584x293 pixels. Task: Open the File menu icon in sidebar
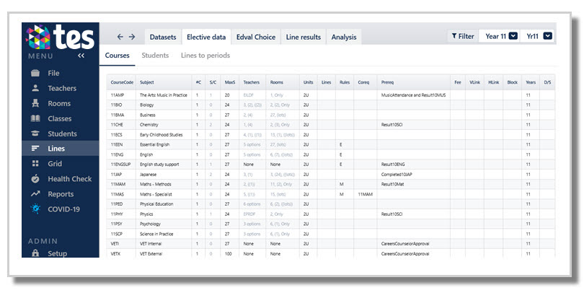[35, 73]
